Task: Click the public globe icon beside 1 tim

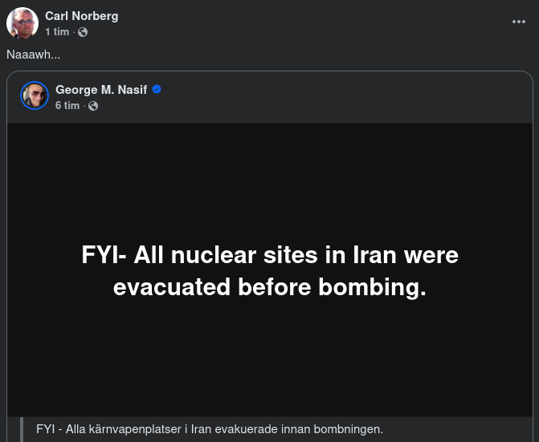Action: pyautogui.click(x=83, y=32)
